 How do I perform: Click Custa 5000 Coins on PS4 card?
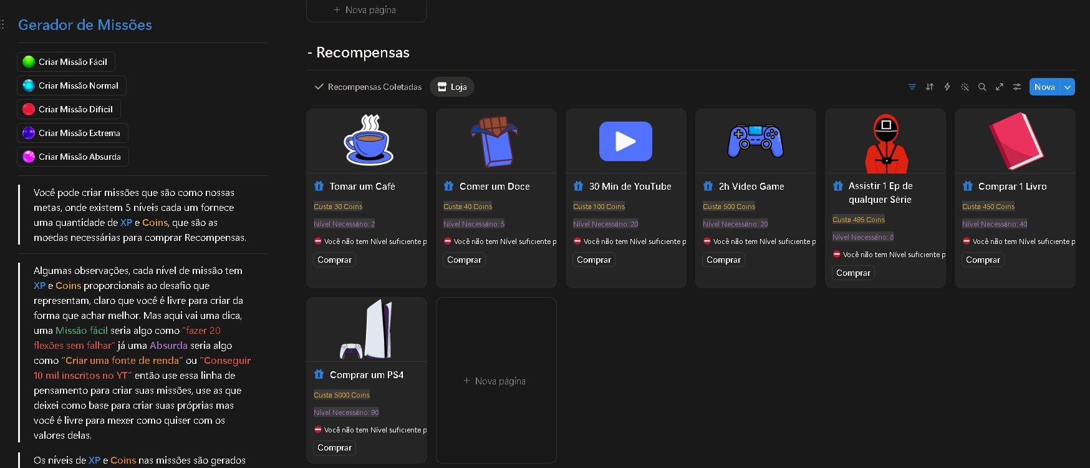point(342,395)
